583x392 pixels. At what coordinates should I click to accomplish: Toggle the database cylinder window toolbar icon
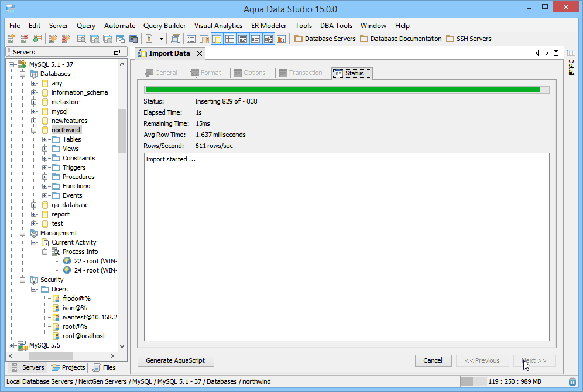217,38
